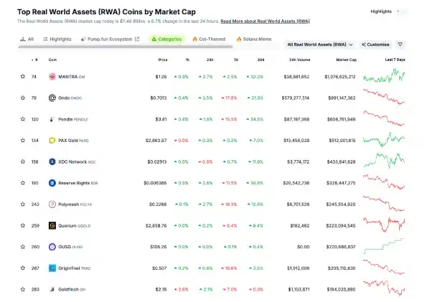This screenshot has width=427, height=302.
Task: Sort by the 24h Volume column header
Action: point(299,60)
